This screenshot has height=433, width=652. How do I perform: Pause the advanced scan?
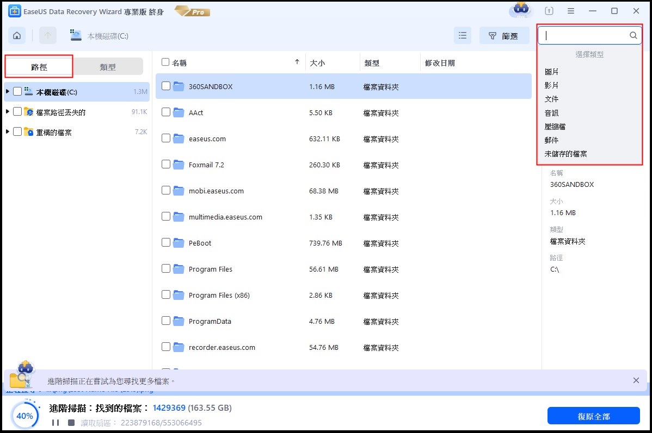tap(56, 423)
